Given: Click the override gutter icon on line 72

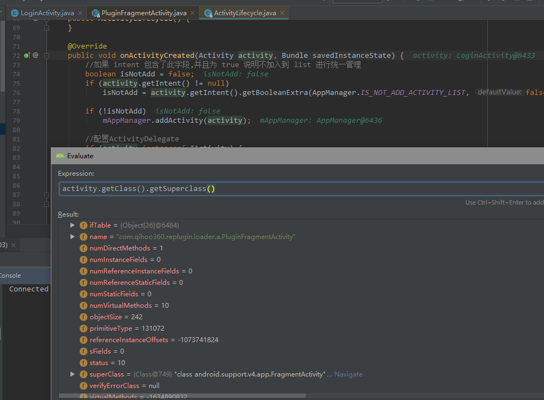Looking at the screenshot, I should [27, 56].
